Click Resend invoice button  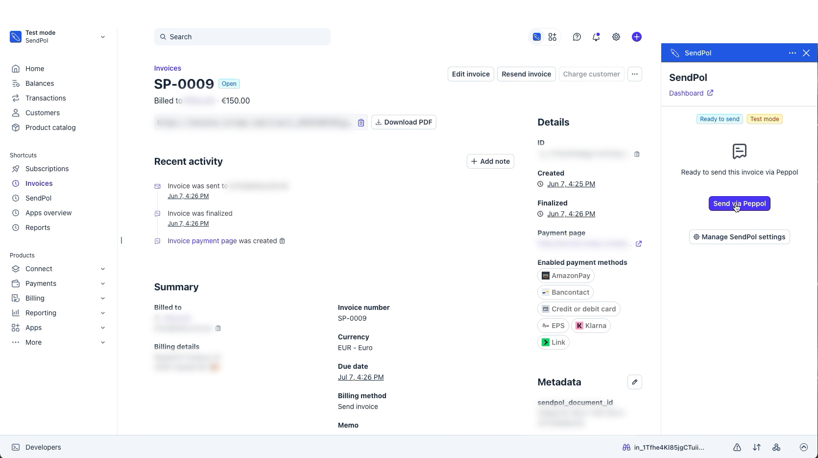526,74
